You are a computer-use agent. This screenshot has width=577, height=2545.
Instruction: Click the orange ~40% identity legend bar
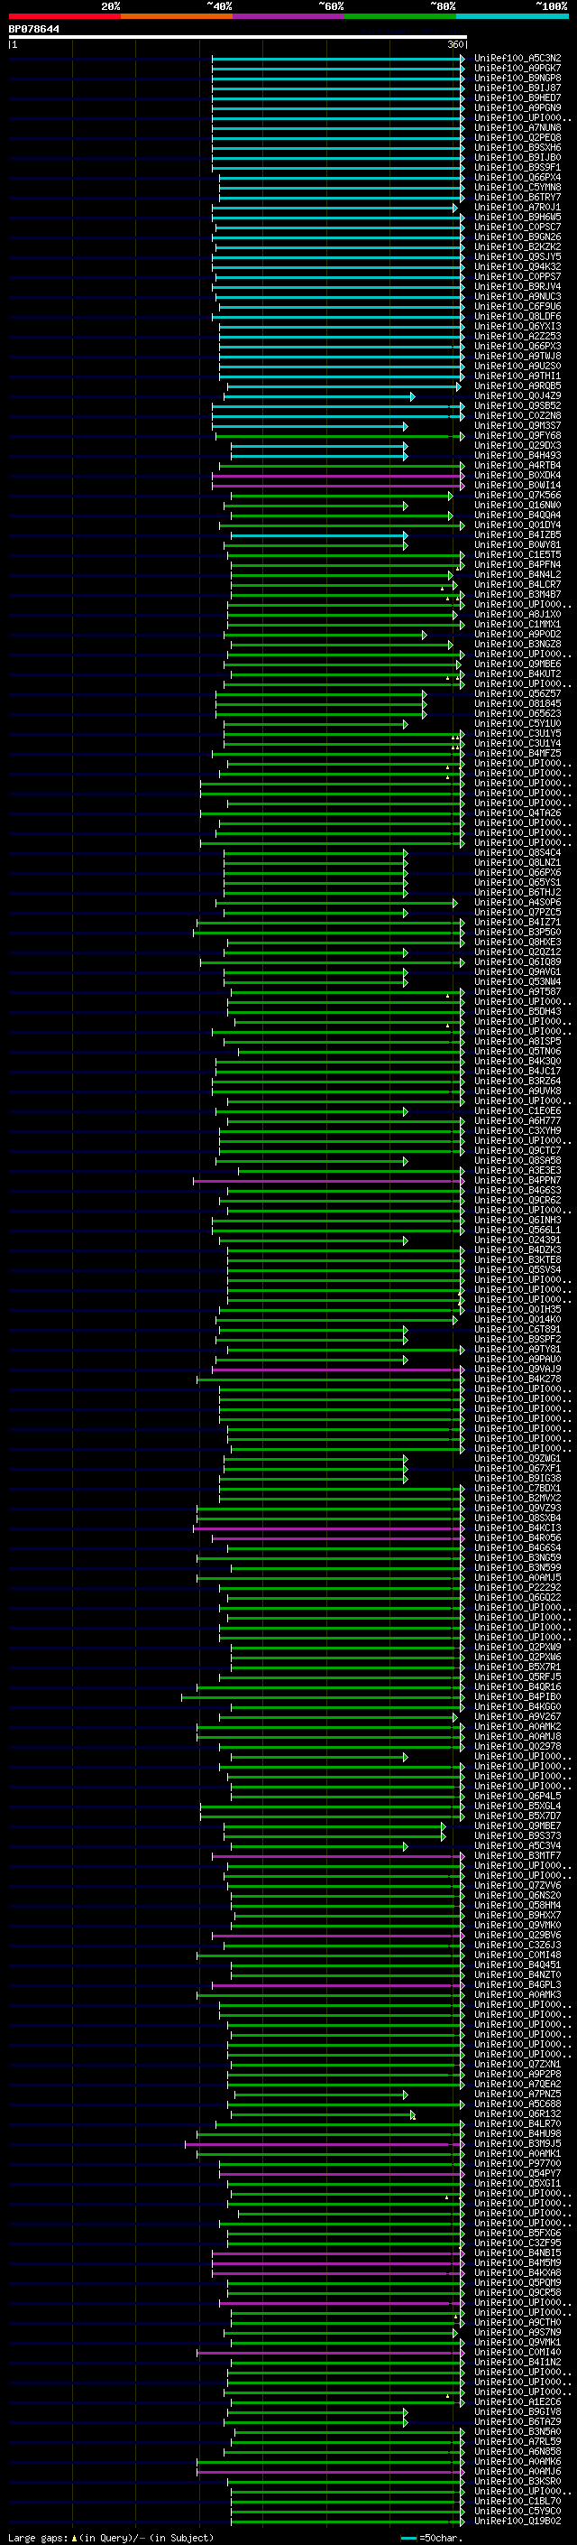[177, 16]
